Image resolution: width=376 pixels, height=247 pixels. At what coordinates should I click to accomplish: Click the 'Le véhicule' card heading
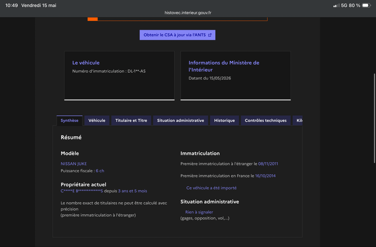[x=86, y=63]
